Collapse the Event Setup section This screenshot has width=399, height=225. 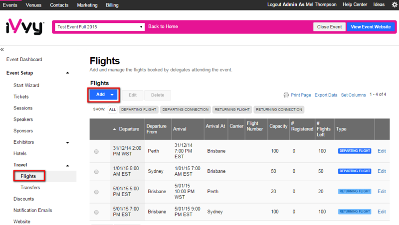67,73
